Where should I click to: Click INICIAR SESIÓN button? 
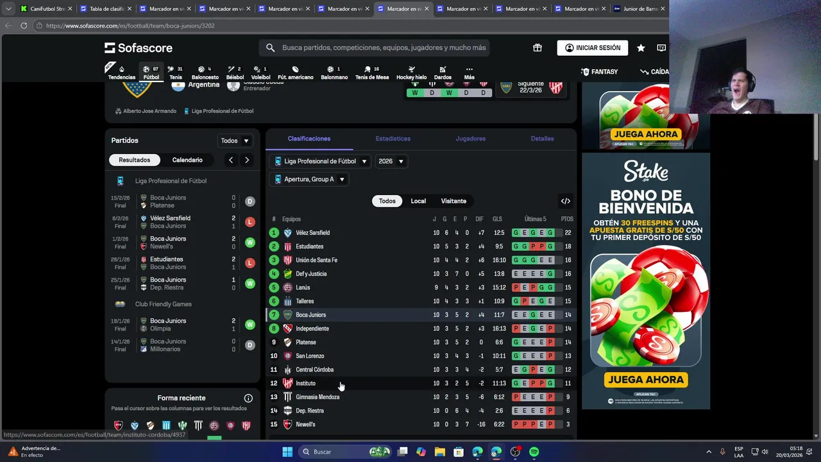pyautogui.click(x=593, y=47)
